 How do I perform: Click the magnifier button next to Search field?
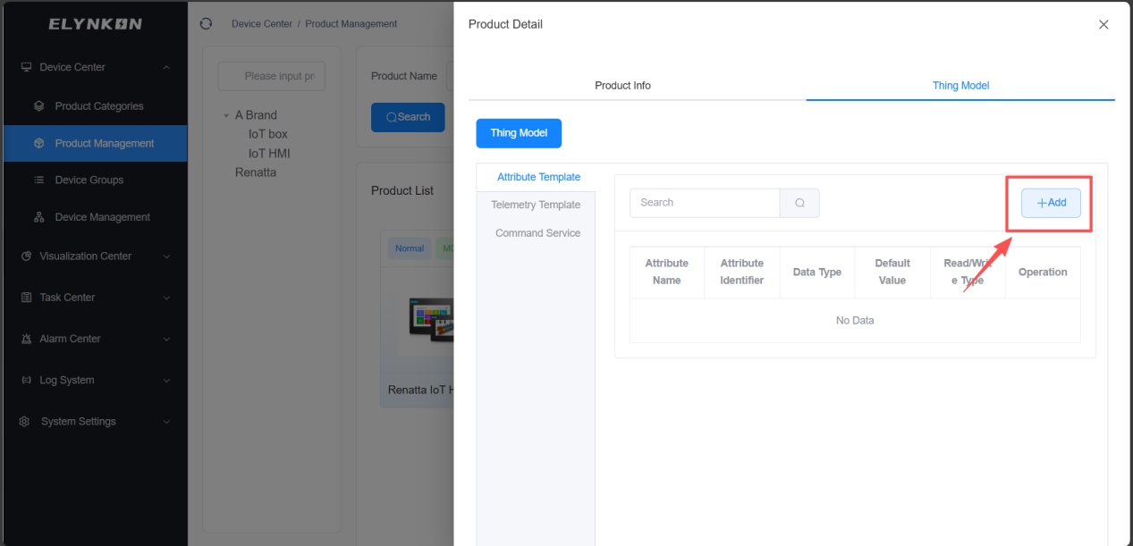[799, 203]
